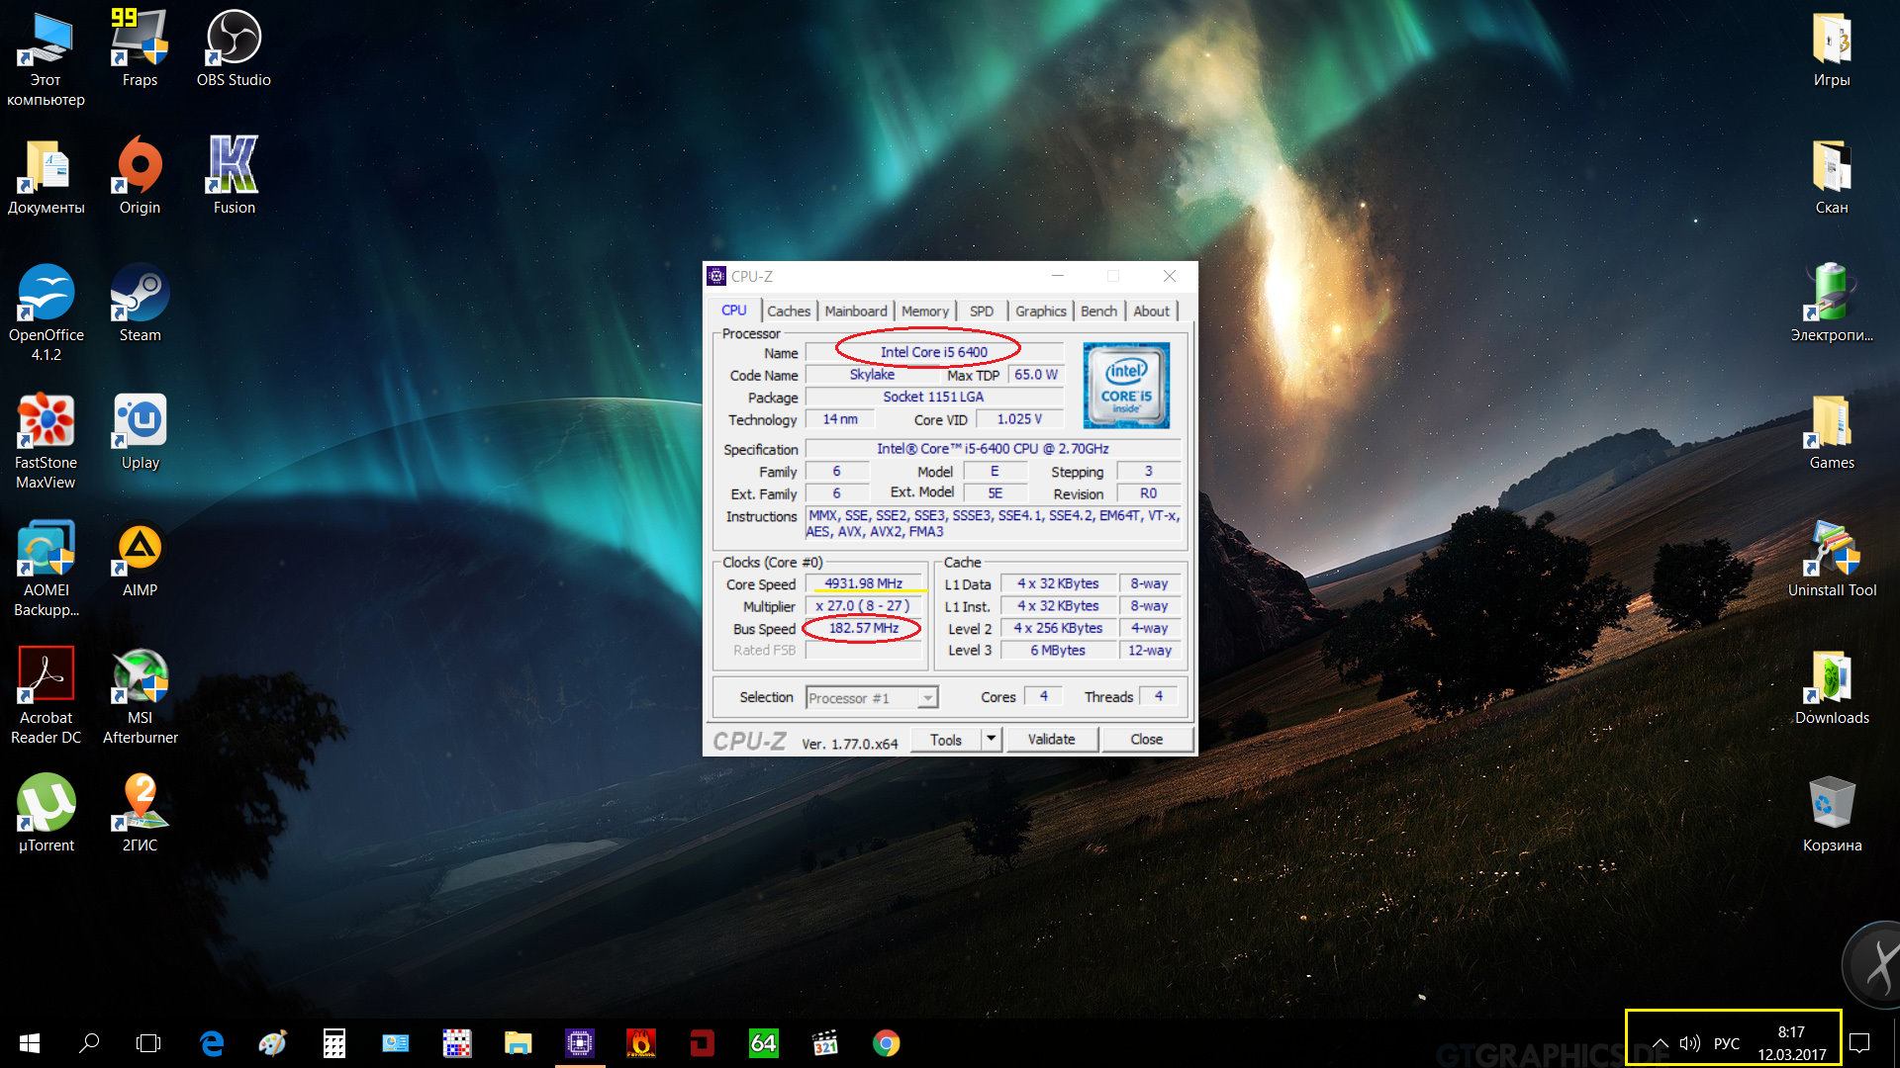Switch to the Memory tab
This screenshot has height=1068, width=1900.
tap(924, 311)
